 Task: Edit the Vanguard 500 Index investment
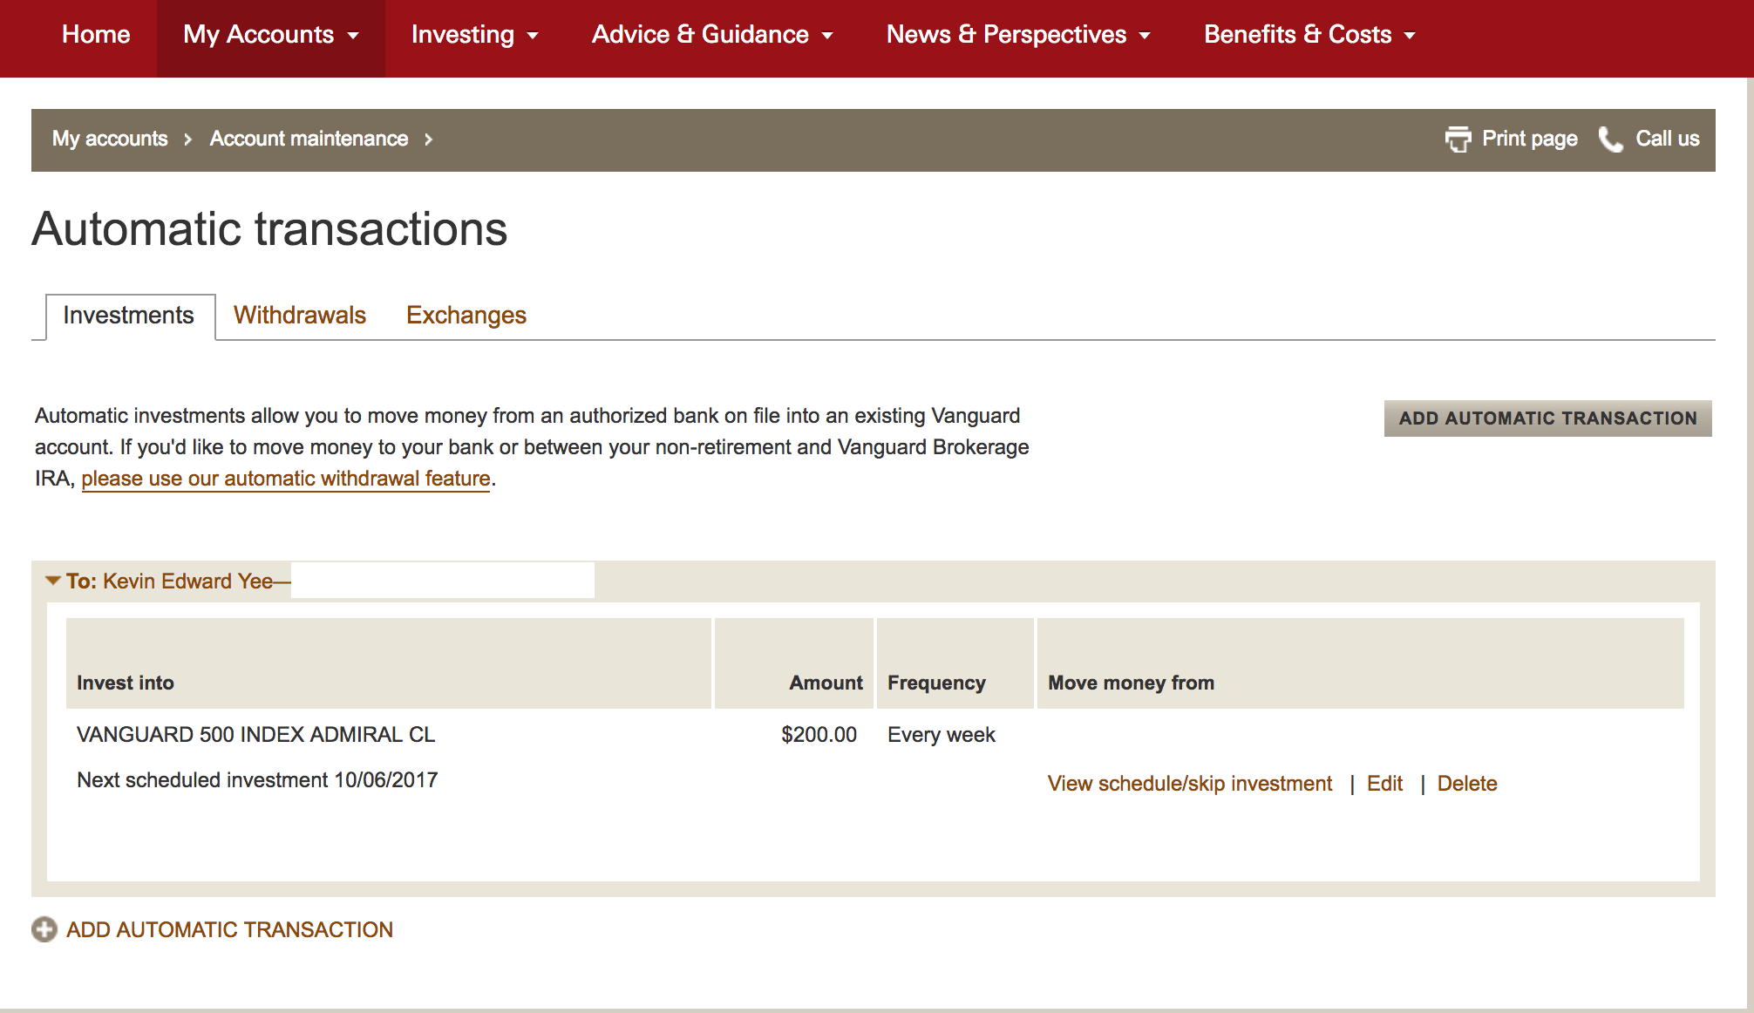tap(1384, 784)
